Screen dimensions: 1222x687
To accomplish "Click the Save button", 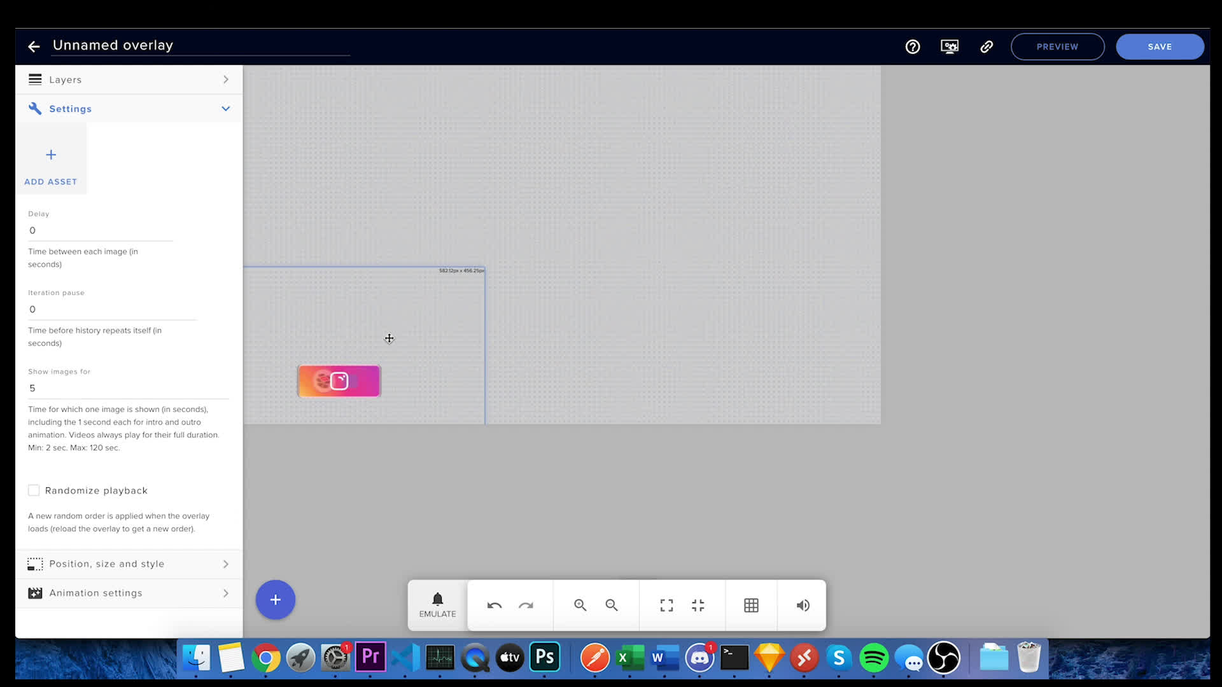I will click(1160, 46).
